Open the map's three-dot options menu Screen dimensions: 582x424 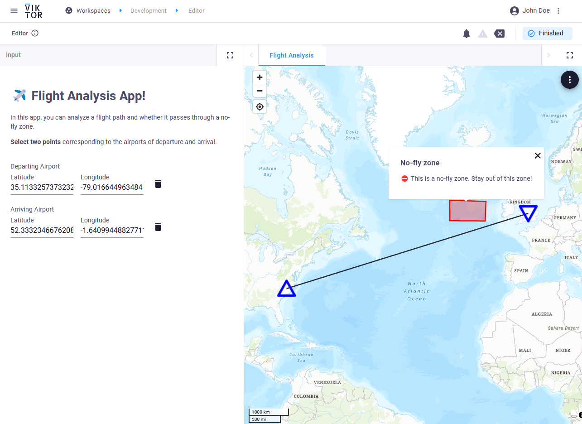(x=569, y=80)
